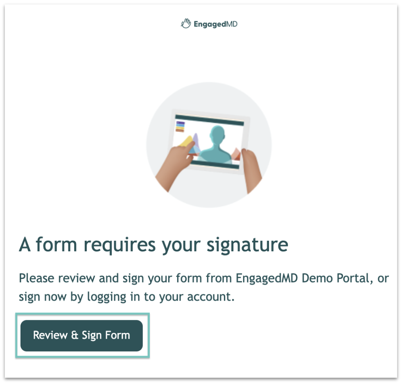Click the "MD" part of the logo

pos(232,24)
